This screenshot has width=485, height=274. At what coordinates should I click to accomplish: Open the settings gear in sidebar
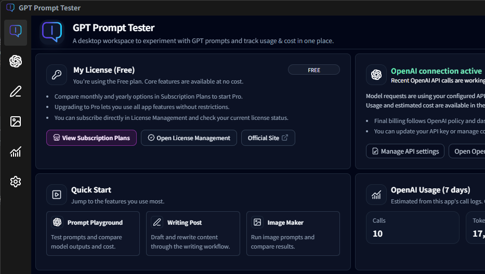point(16,182)
